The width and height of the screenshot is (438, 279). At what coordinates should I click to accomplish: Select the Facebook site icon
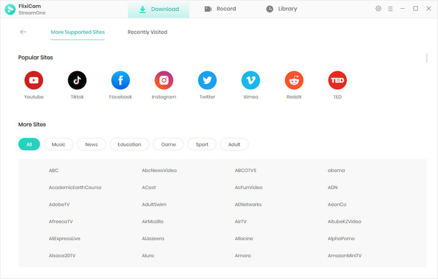click(120, 80)
